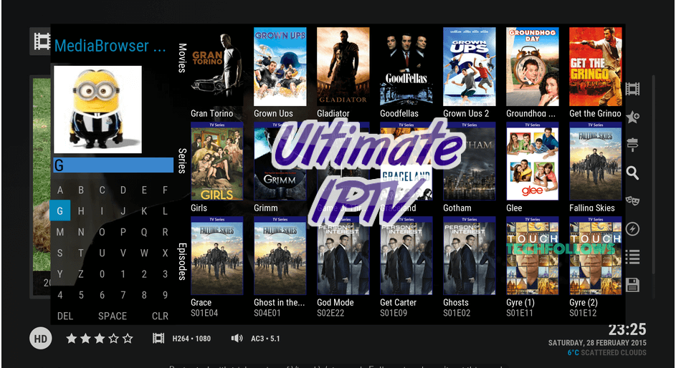This screenshot has width=676, height=368.
Task: Open the Ghosts S01E02 episode
Action: pos(469,256)
